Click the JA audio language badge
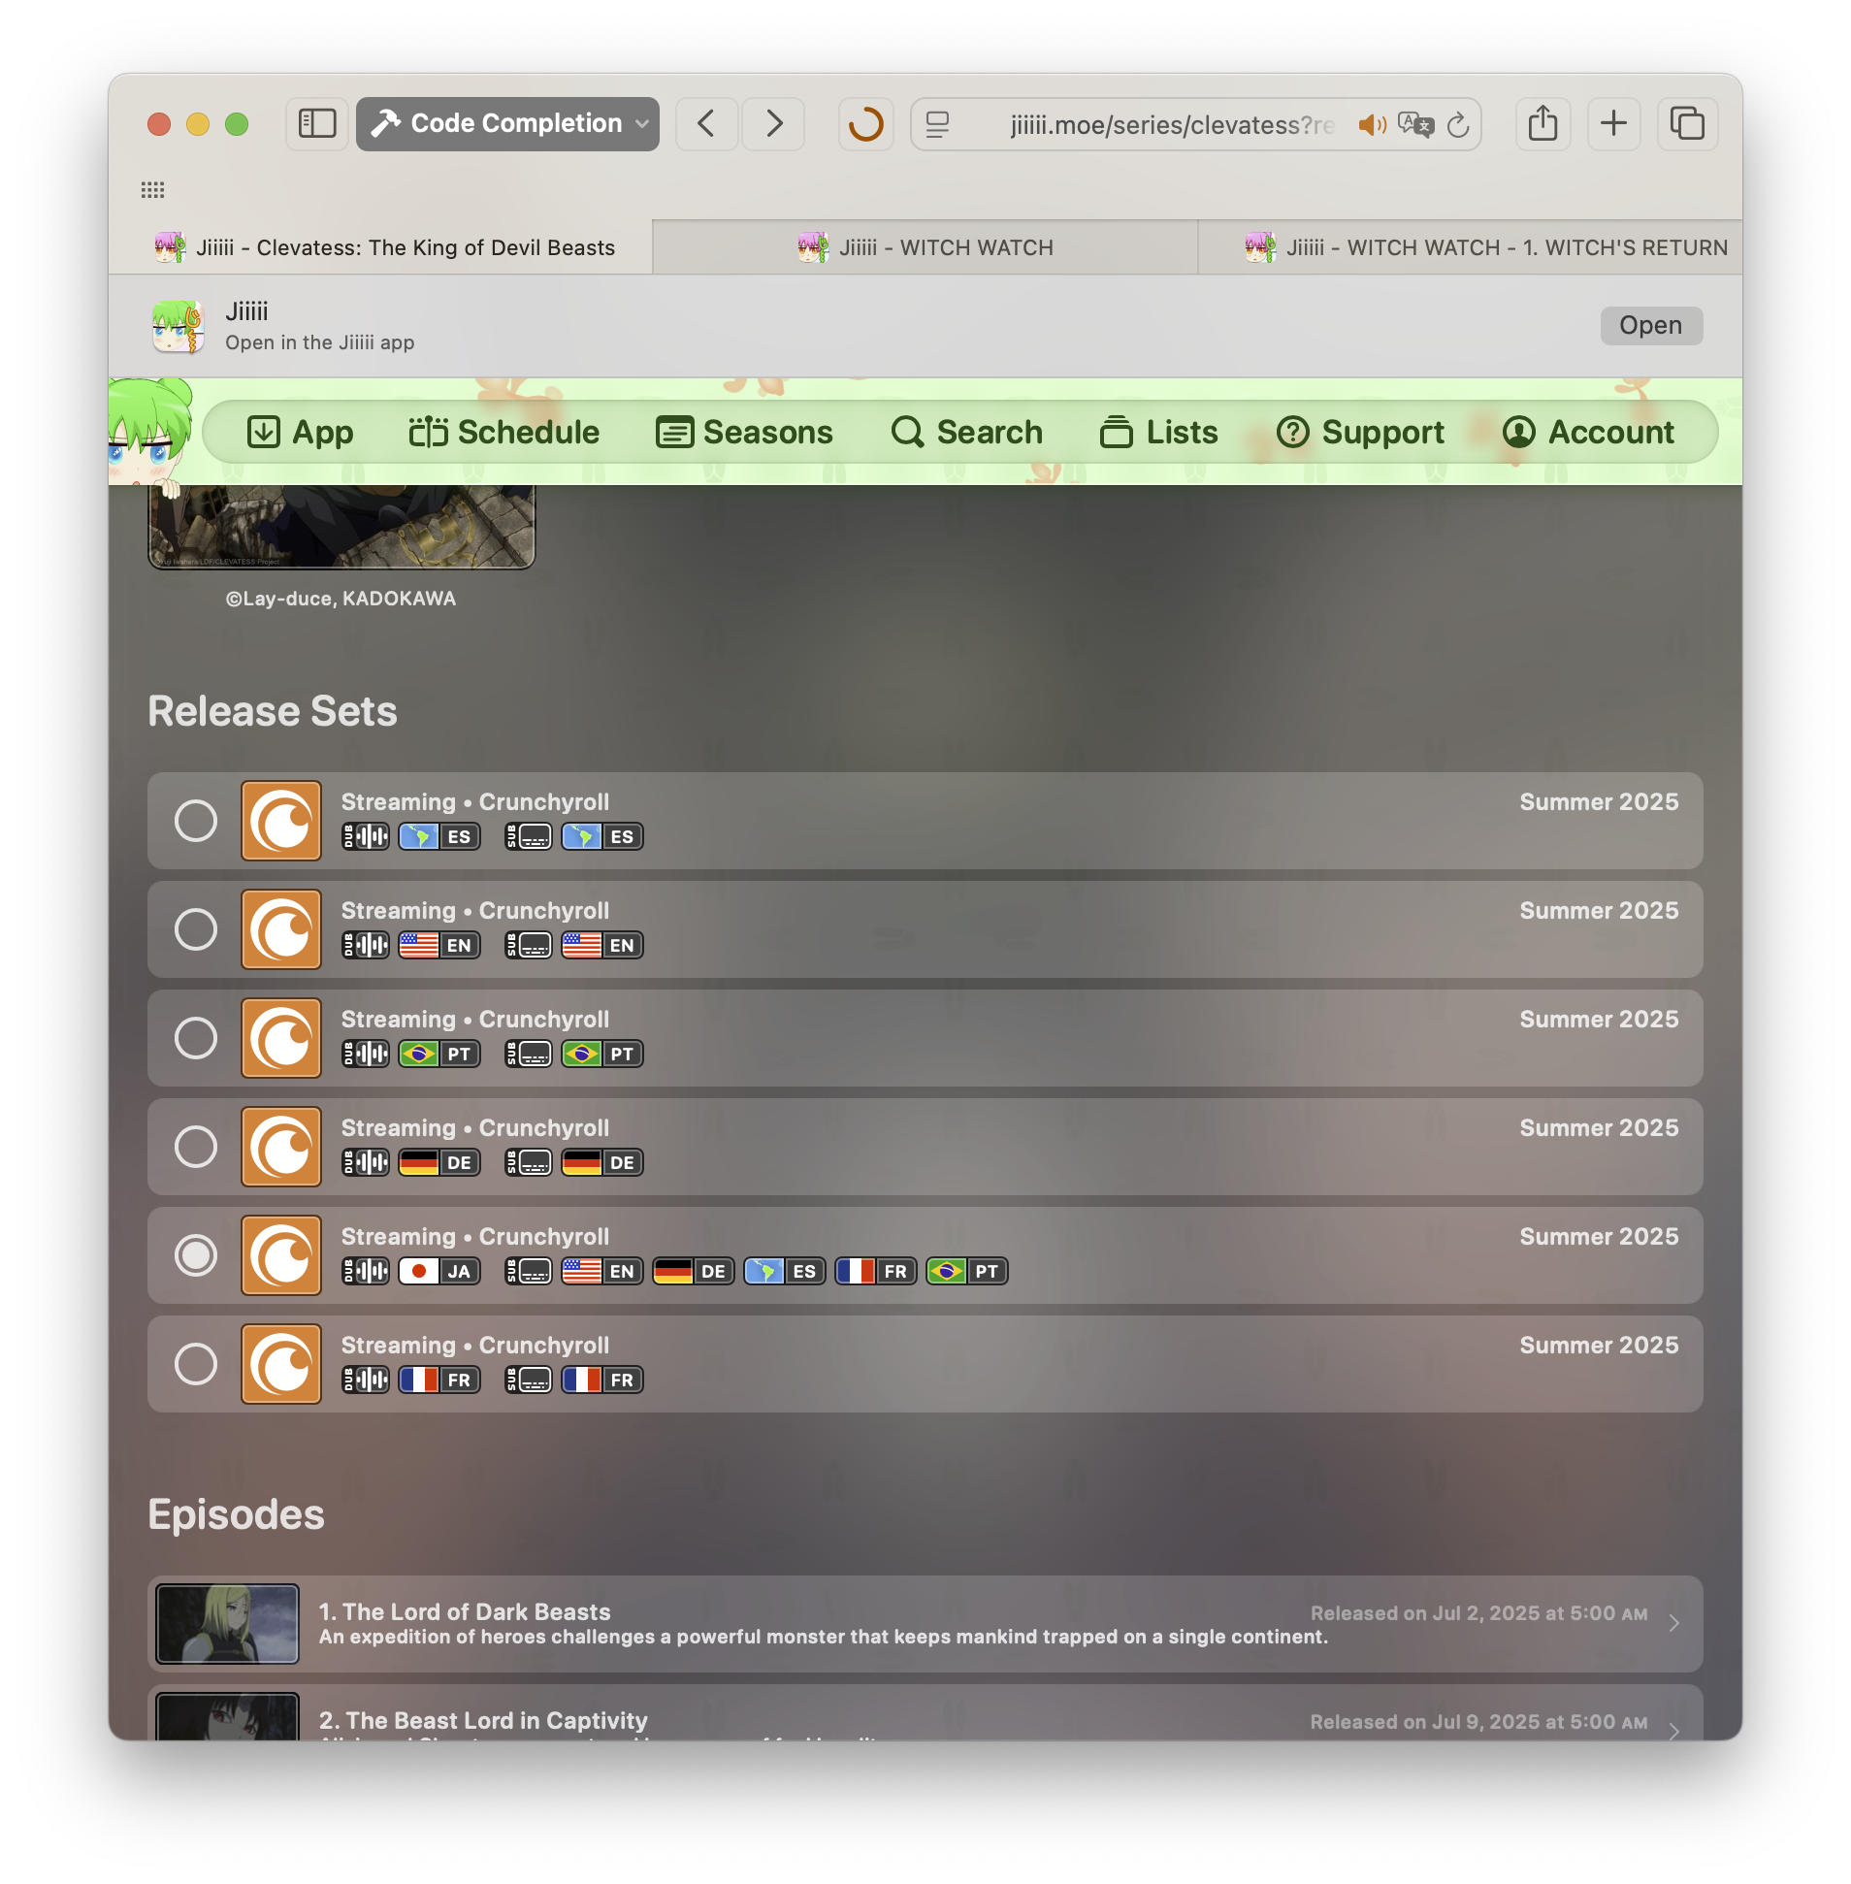Image resolution: width=1851 pixels, height=1884 pixels. coord(439,1272)
